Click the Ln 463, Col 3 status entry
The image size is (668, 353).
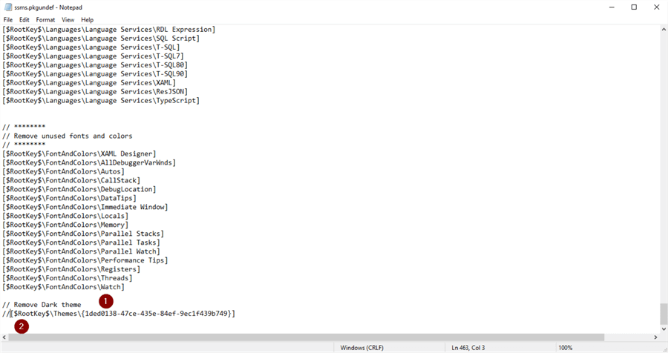pos(468,348)
